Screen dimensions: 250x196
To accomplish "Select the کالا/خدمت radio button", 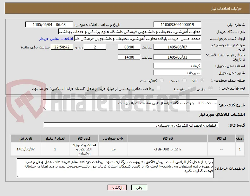I will pos(162,80).
